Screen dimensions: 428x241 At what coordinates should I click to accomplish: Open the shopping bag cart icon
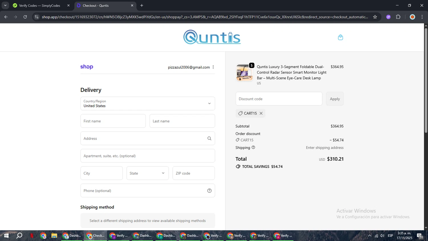coord(340,37)
